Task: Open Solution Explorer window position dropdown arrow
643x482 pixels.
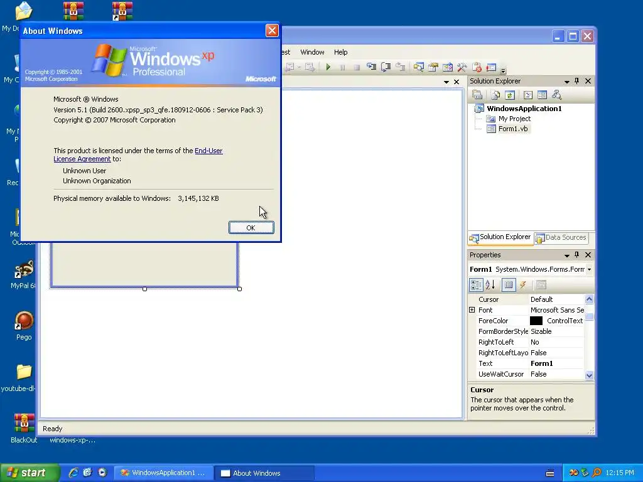Action: point(567,82)
